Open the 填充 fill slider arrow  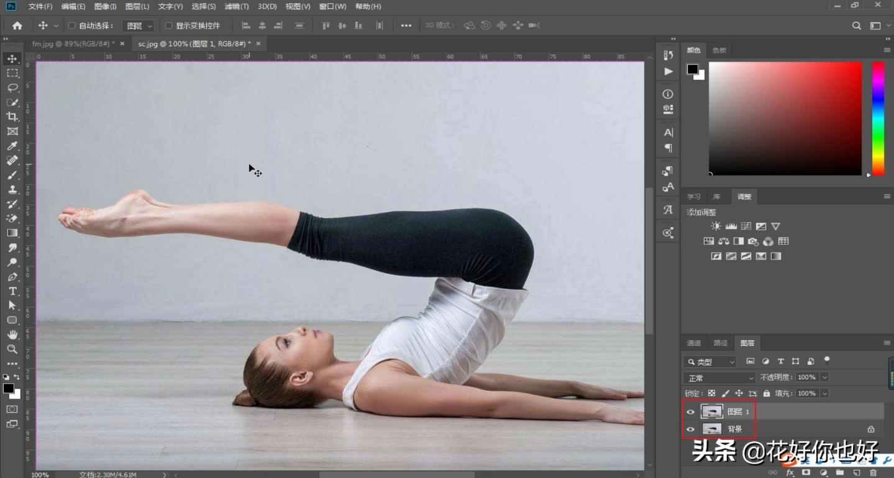click(x=824, y=394)
